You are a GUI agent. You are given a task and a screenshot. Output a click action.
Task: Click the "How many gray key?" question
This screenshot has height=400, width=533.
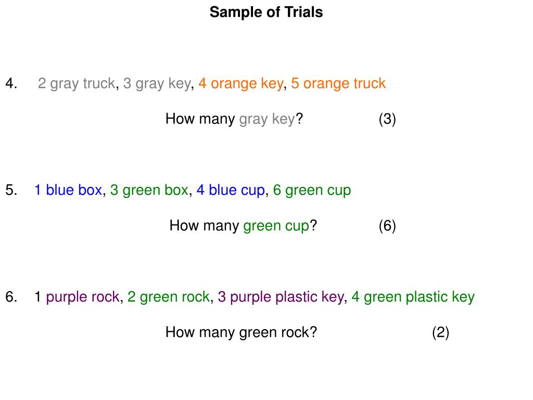(x=234, y=119)
